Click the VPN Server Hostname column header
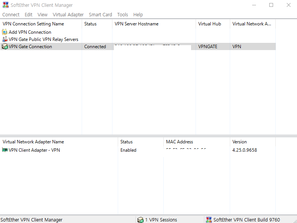This screenshot has height=223, width=297. click(154, 24)
